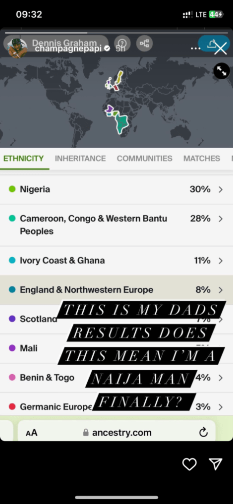Close the story with the X icon
233x504 pixels.
221,49
